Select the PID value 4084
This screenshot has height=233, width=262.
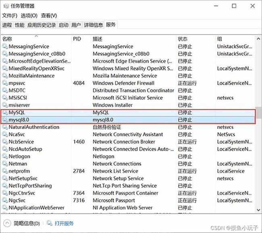point(79,83)
